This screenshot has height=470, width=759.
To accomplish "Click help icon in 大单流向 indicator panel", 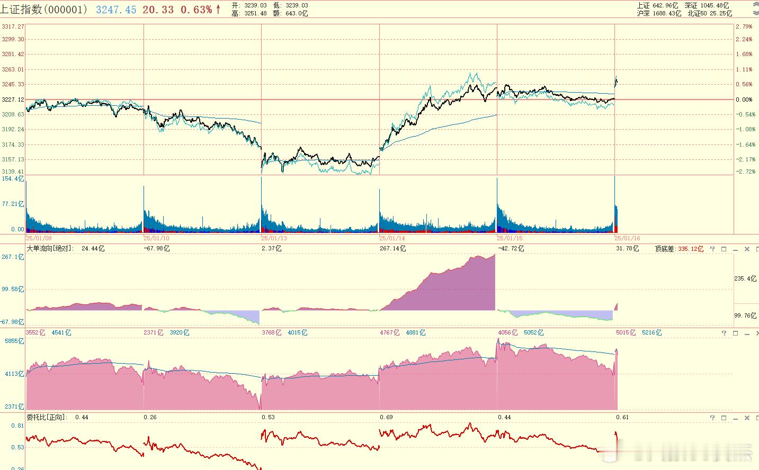I will 712,249.
